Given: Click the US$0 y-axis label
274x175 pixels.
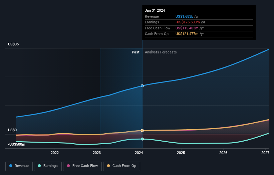Looking at the screenshot, I should (x=12, y=130).
